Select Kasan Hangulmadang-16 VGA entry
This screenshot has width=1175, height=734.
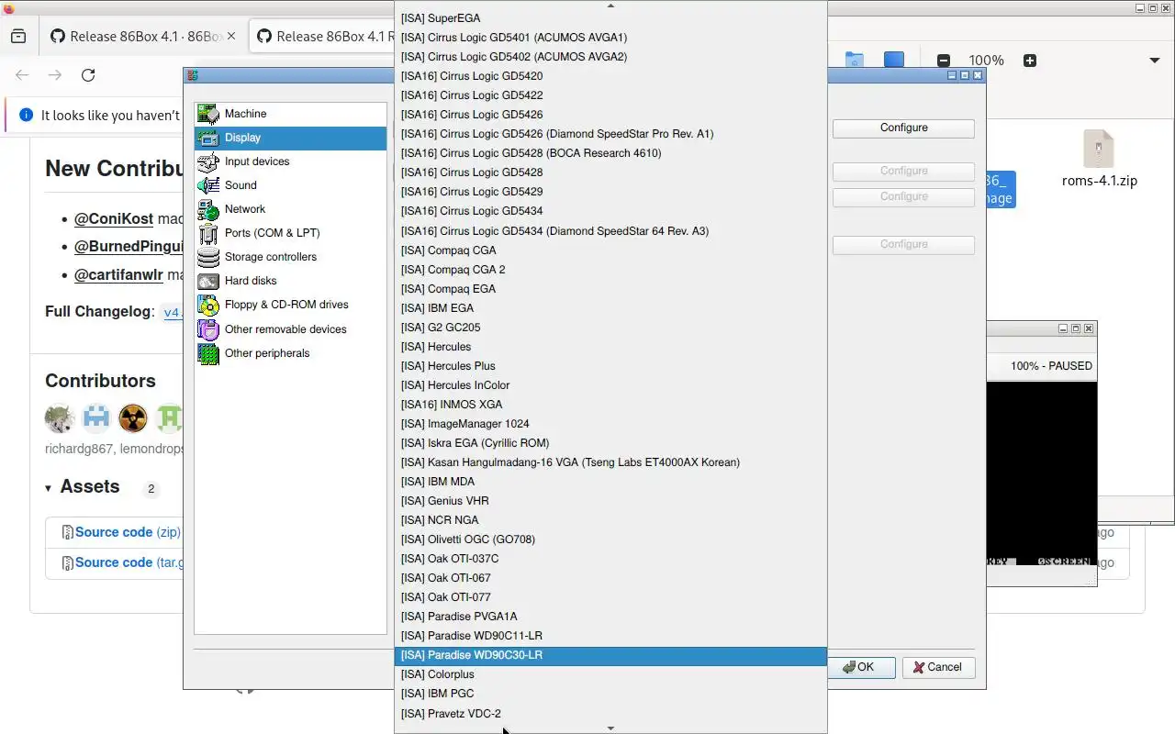[x=610, y=462]
